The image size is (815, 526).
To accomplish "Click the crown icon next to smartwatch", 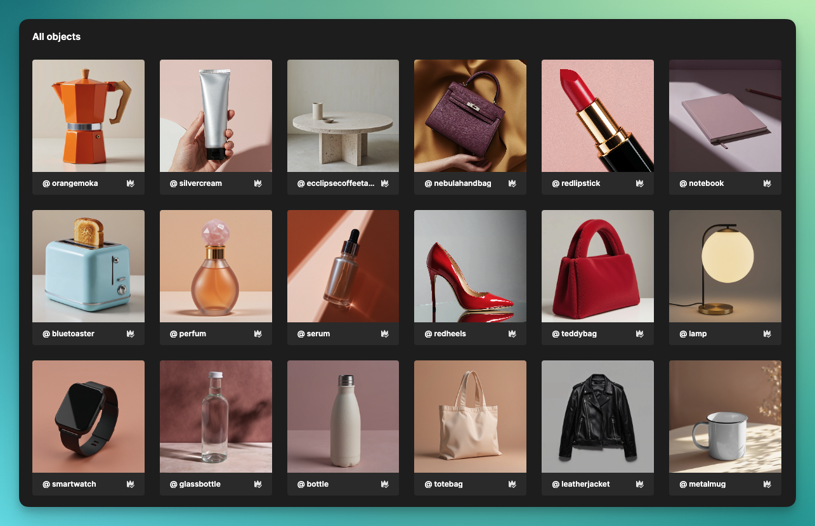I will click(x=131, y=484).
